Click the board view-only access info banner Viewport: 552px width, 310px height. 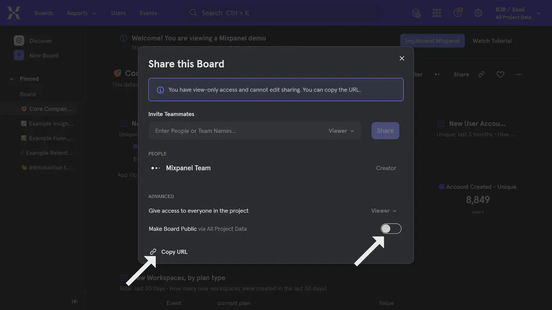click(275, 89)
